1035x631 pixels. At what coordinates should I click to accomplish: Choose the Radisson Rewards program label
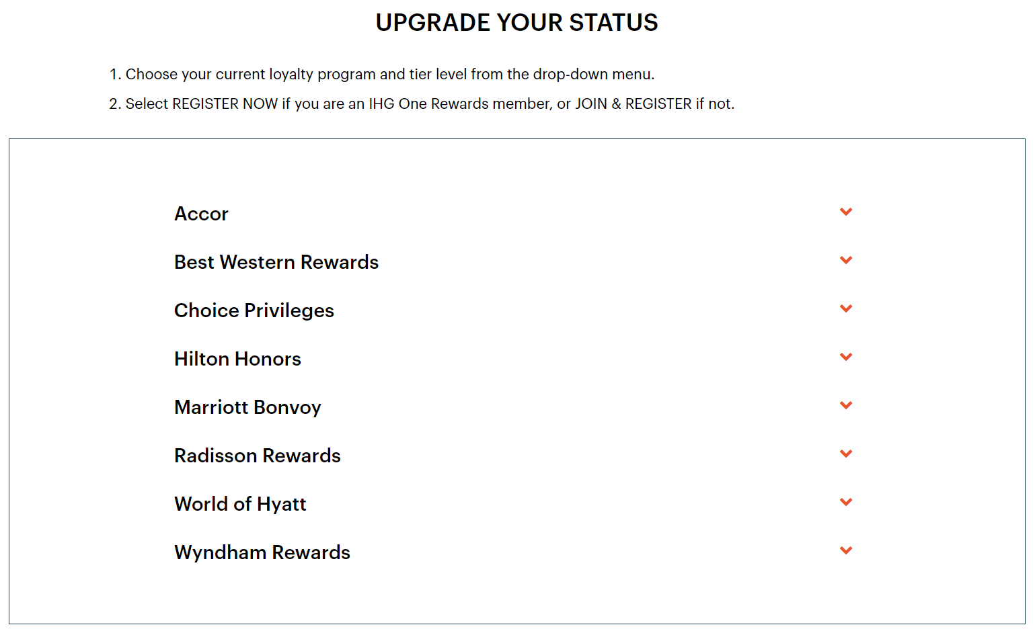point(257,456)
